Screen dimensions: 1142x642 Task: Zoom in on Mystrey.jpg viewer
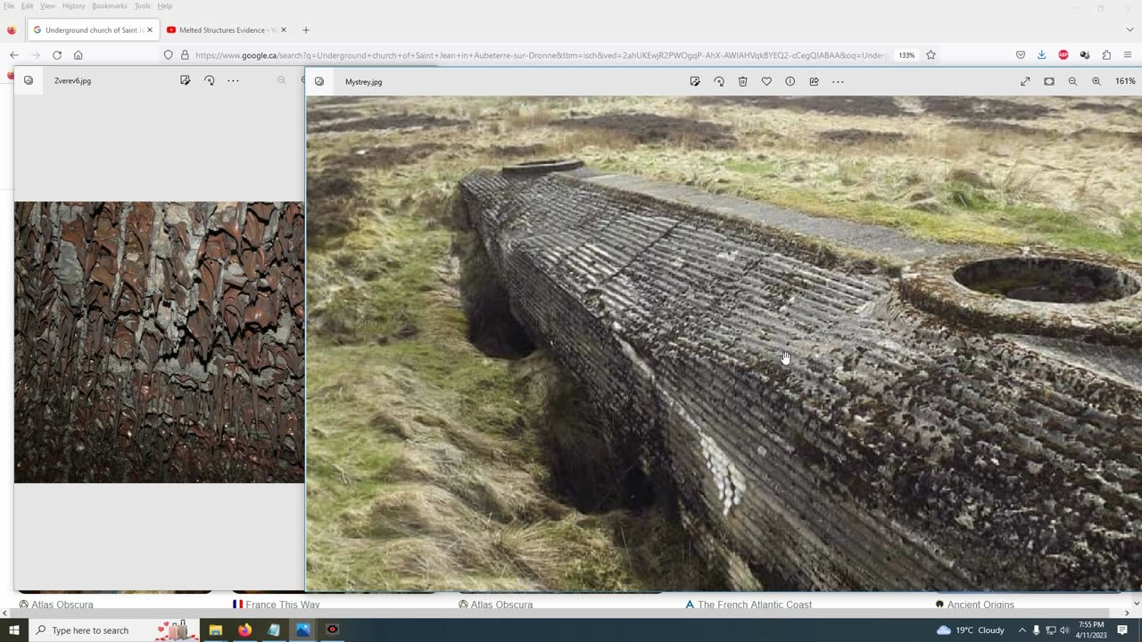[x=1096, y=81]
